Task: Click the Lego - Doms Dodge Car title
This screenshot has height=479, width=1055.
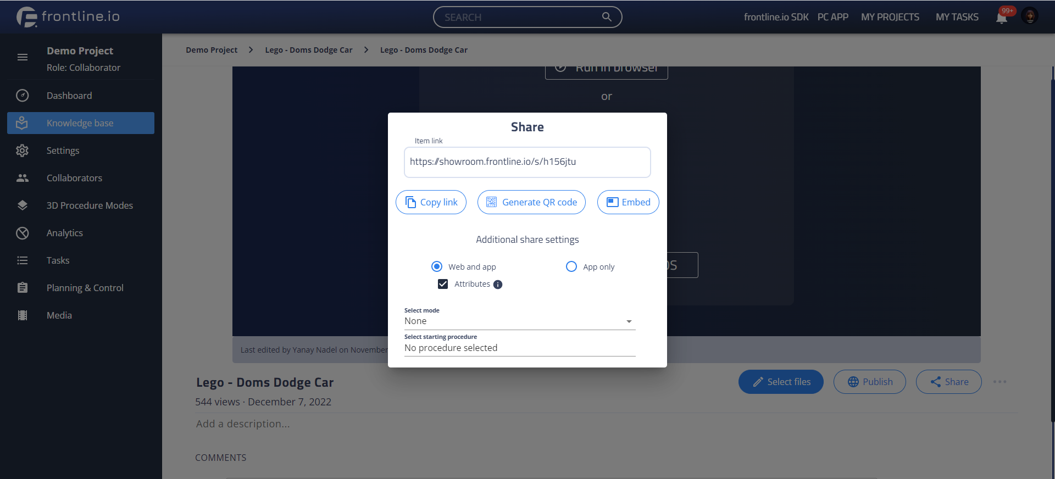Action: pos(265,382)
